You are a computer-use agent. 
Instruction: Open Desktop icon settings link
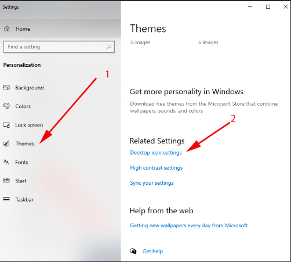click(156, 153)
